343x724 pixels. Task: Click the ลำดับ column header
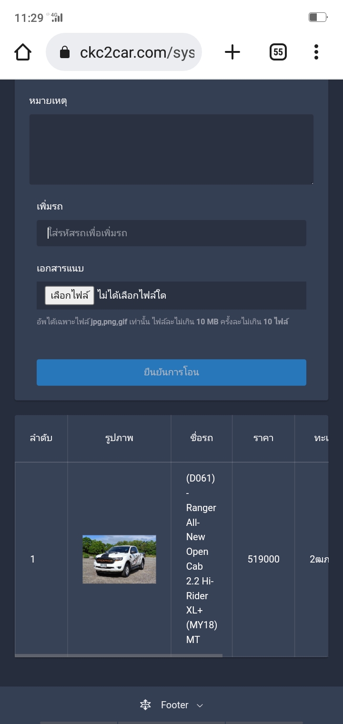[41, 438]
